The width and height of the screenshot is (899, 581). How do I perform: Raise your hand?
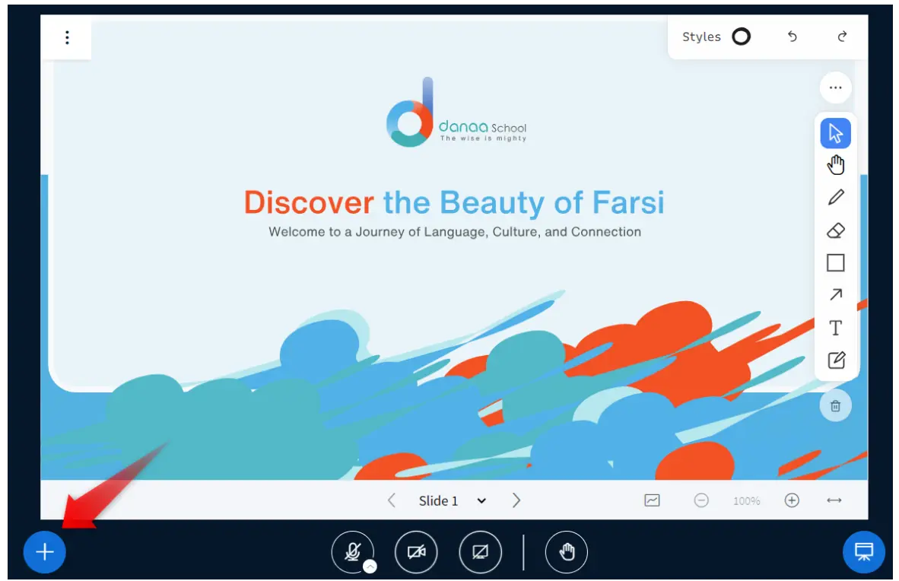(566, 552)
